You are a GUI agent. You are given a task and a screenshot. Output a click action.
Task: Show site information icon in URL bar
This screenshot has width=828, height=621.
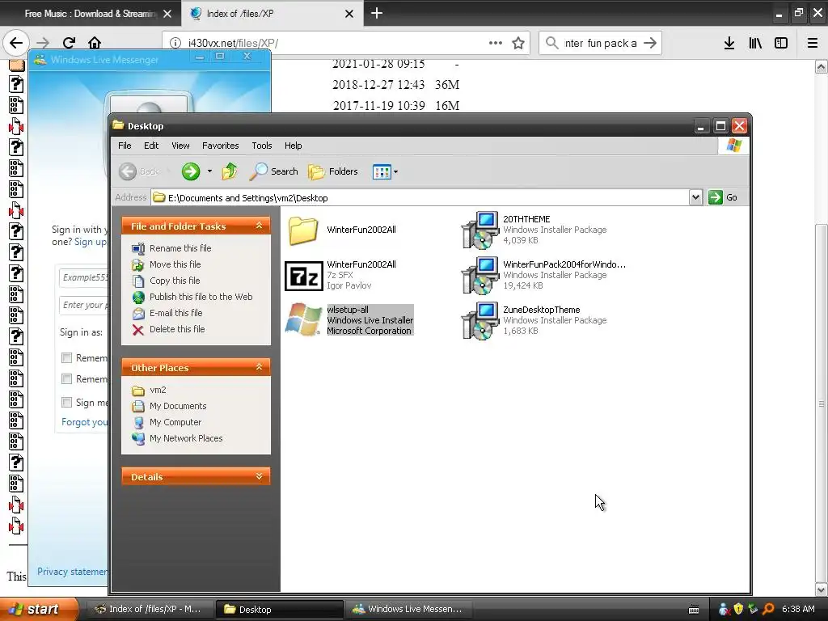click(175, 43)
